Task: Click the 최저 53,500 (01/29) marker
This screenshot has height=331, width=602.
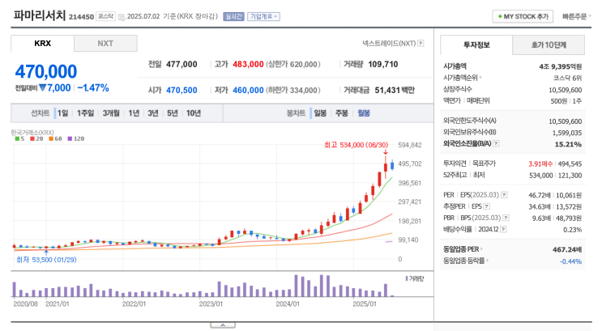Action: click(46, 260)
